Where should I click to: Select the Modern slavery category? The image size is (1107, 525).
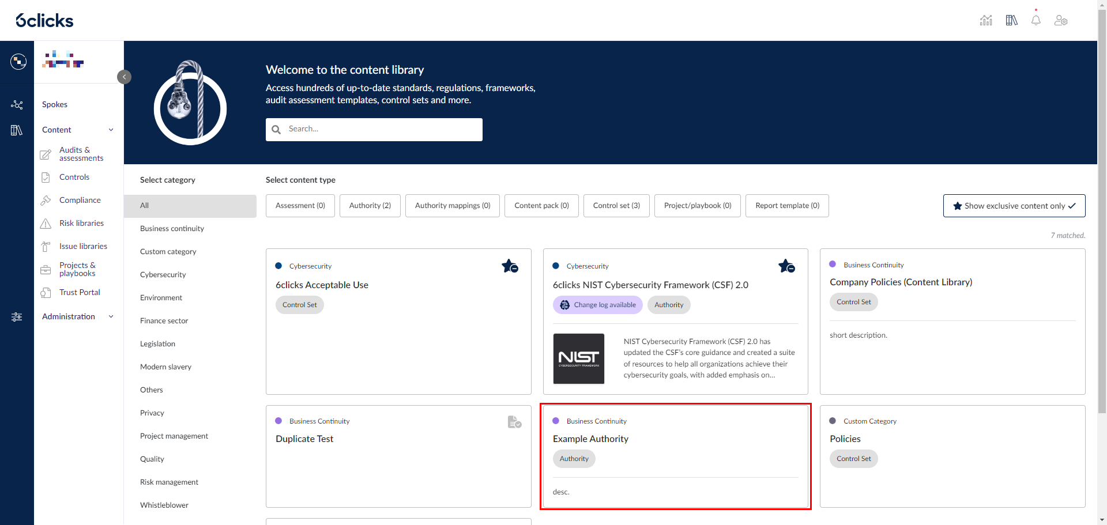[x=165, y=367]
